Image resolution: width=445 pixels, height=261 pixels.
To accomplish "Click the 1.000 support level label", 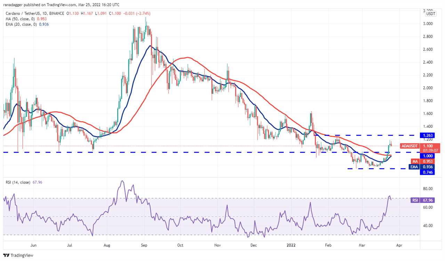I will pos(427,156).
